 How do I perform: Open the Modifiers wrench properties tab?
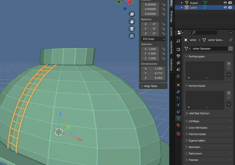pyautogui.click(x=178, y=92)
